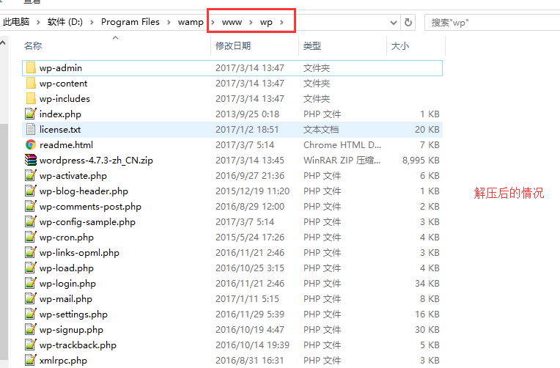This screenshot has width=560, height=368.
Task: Click the wp-trackback.php file icon
Action: [31, 345]
